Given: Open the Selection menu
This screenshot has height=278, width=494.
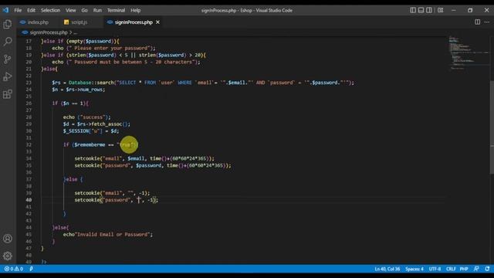Looking at the screenshot, I should [x=50, y=10].
